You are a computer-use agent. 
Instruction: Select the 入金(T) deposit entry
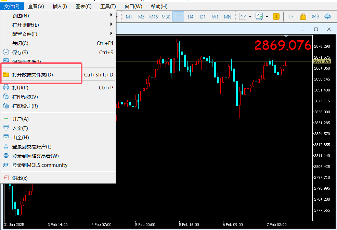(x=20, y=128)
